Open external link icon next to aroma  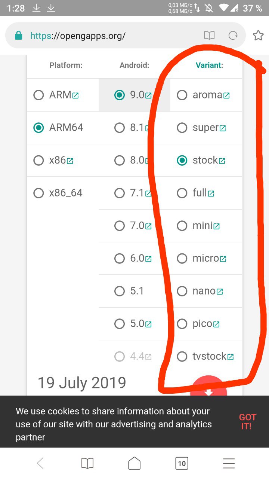tap(226, 96)
